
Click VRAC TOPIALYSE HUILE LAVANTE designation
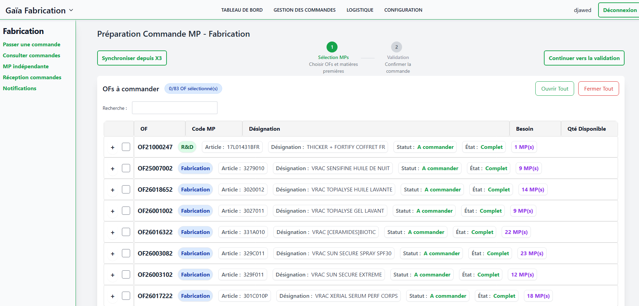[334, 189]
